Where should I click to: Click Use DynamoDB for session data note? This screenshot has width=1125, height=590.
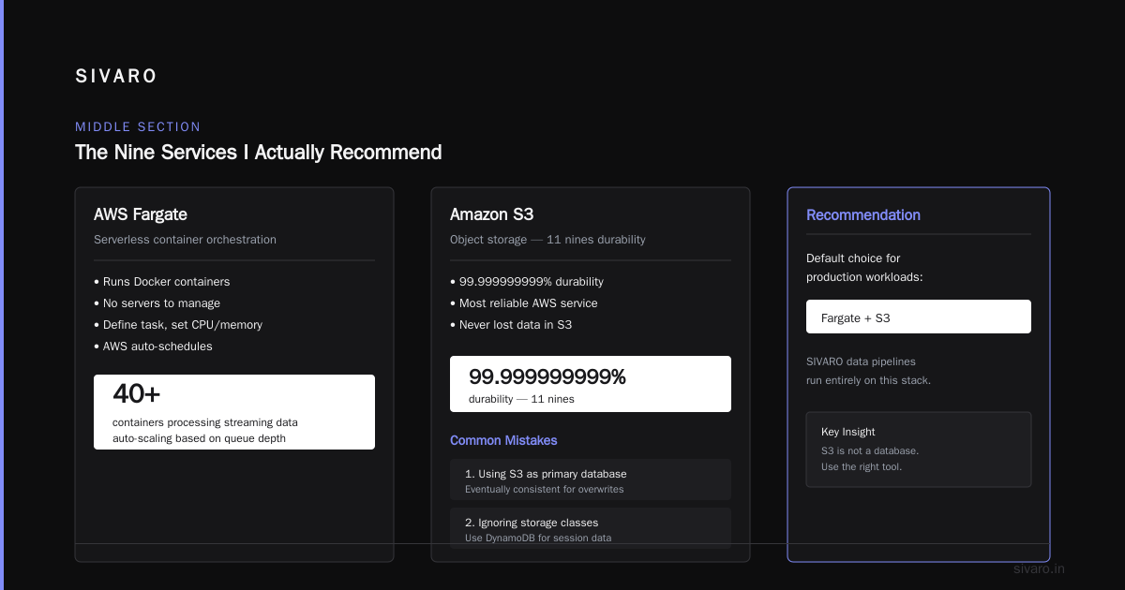[x=538, y=538]
